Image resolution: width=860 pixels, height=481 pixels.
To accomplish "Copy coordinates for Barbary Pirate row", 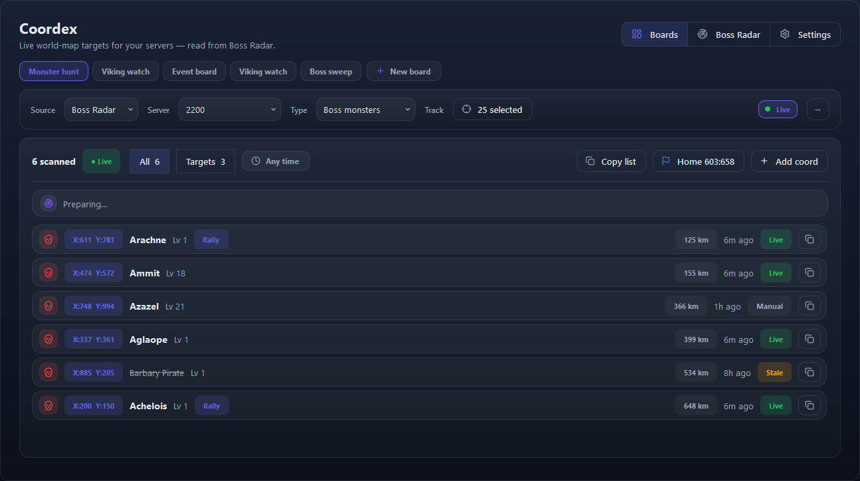I will [809, 373].
